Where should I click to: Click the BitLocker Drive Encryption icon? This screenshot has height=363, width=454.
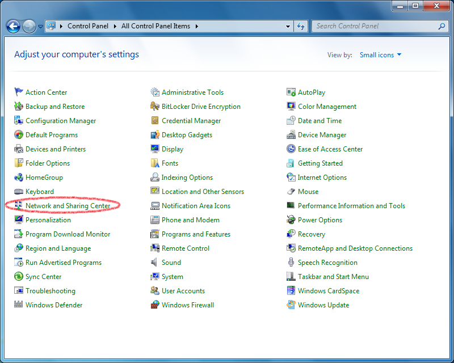[x=155, y=107]
